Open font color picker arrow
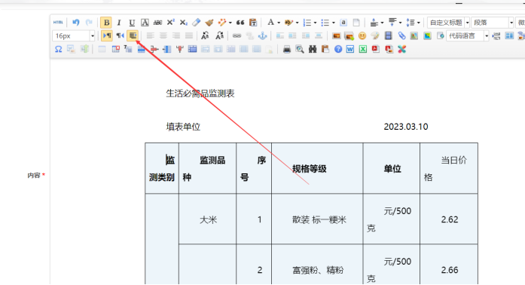The image size is (525, 285). coord(279,23)
